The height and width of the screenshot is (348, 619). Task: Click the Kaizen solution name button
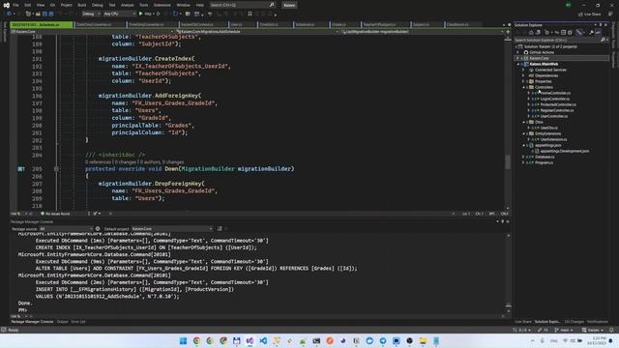tap(289, 5)
